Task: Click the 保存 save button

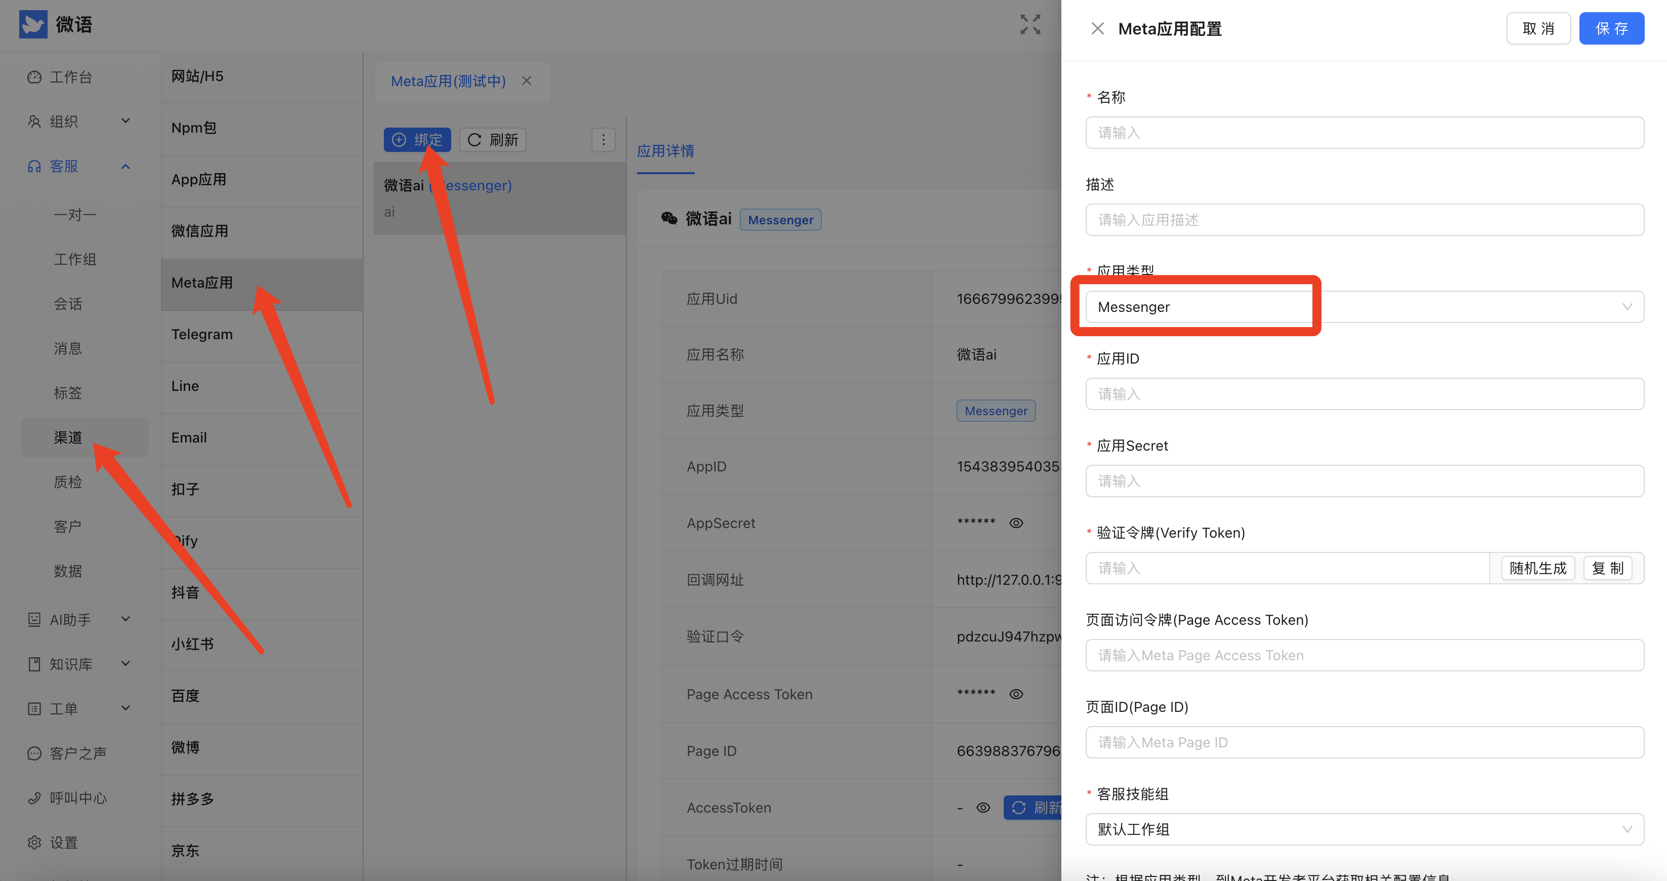Action: coord(1611,28)
